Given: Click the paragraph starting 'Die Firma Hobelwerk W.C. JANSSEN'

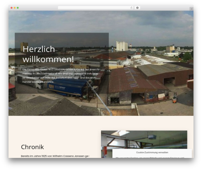Looking at the screenshot, I should [61, 76].
